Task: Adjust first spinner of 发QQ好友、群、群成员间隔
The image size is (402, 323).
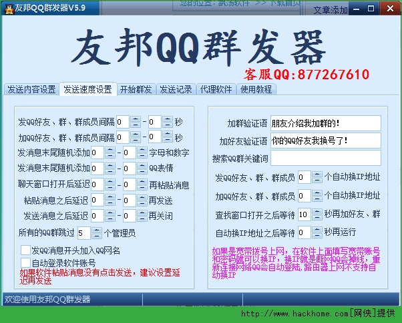Action: pos(135,122)
